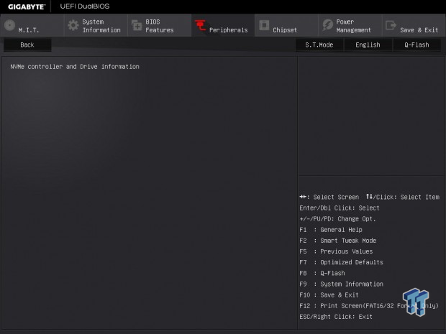Click the Save & Exit door icon

(391, 25)
